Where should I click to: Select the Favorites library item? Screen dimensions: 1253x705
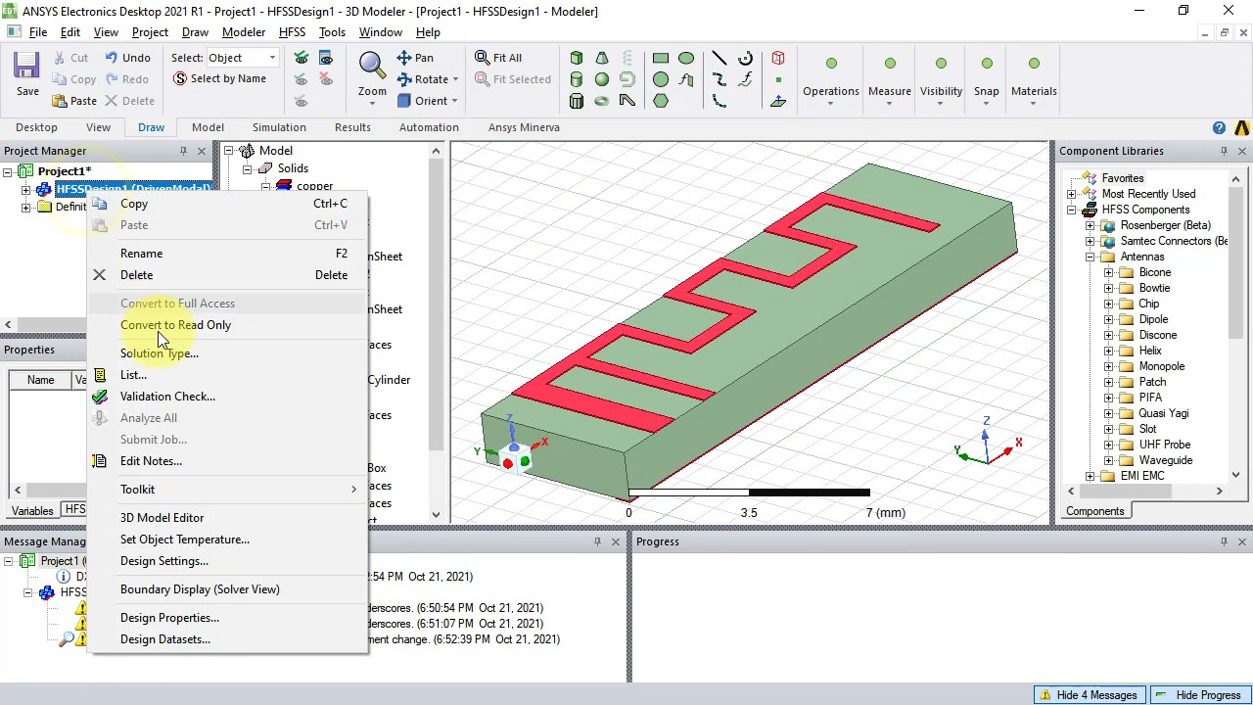click(x=1122, y=178)
